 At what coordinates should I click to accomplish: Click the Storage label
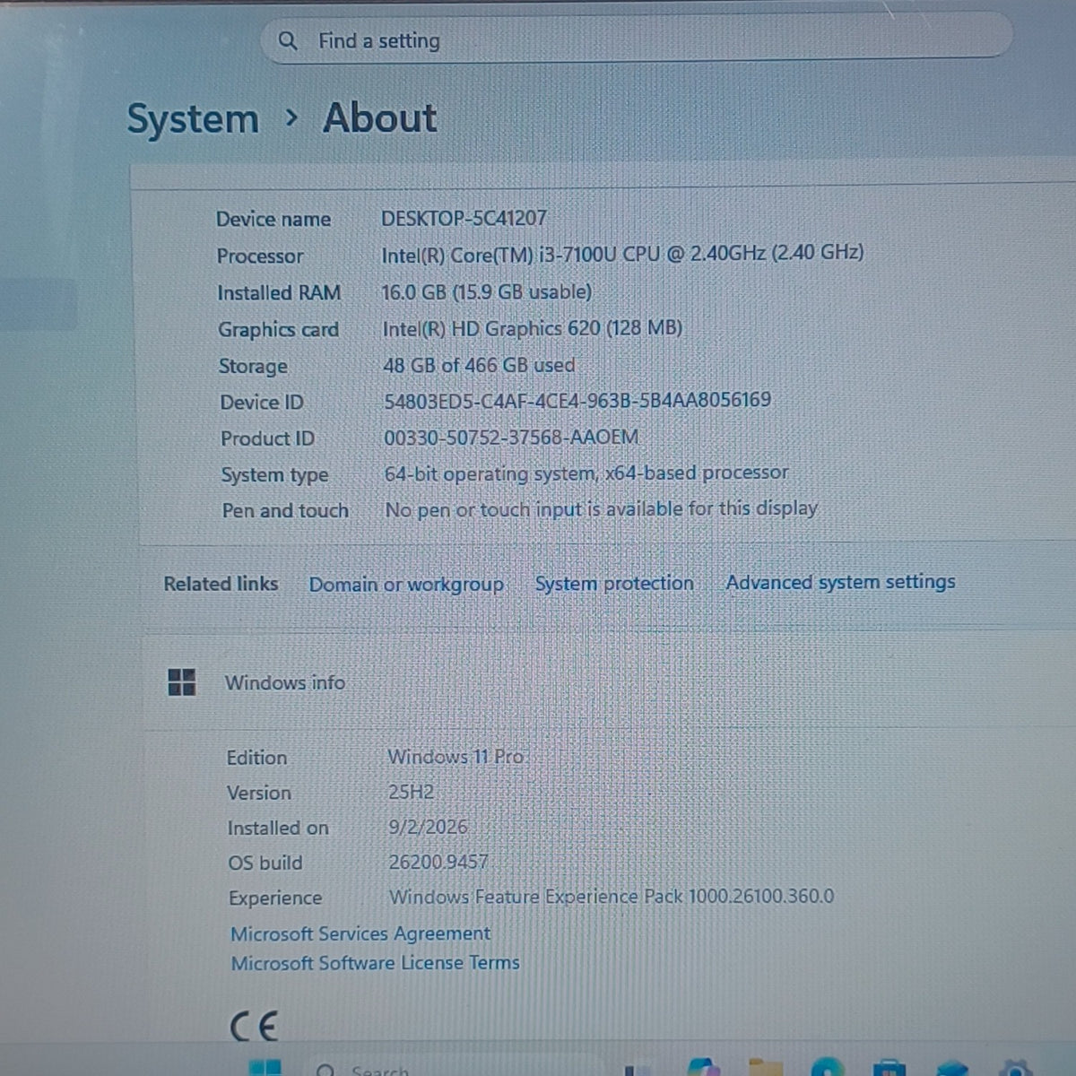pos(253,366)
